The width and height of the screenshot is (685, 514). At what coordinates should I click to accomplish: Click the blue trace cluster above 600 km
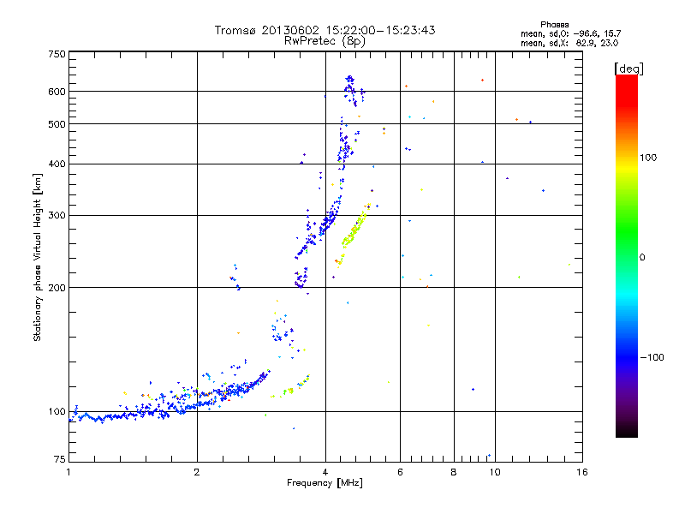pos(351,90)
